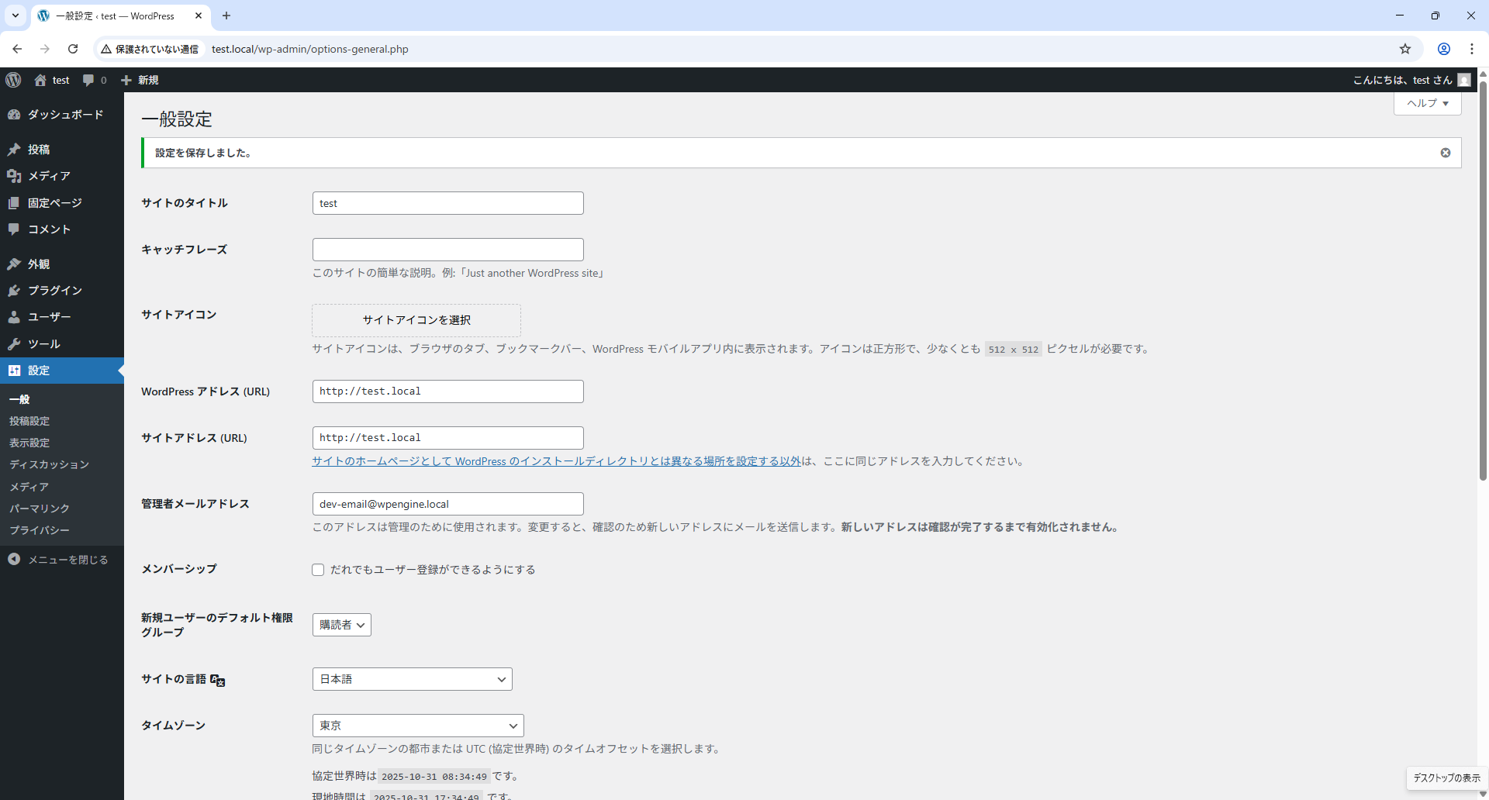Click inside the サイトのタイトル input field
The height and width of the screenshot is (800, 1489).
click(x=447, y=202)
